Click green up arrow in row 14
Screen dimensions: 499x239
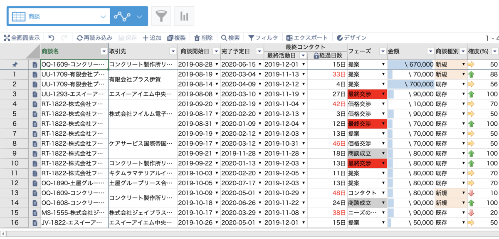tap(471, 203)
